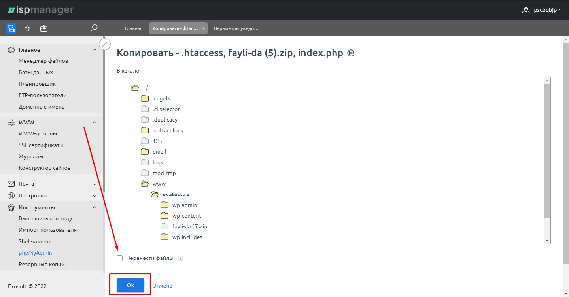The image size is (569, 297).
Task: Select the .duplicacy folder
Action: coord(159,120)
